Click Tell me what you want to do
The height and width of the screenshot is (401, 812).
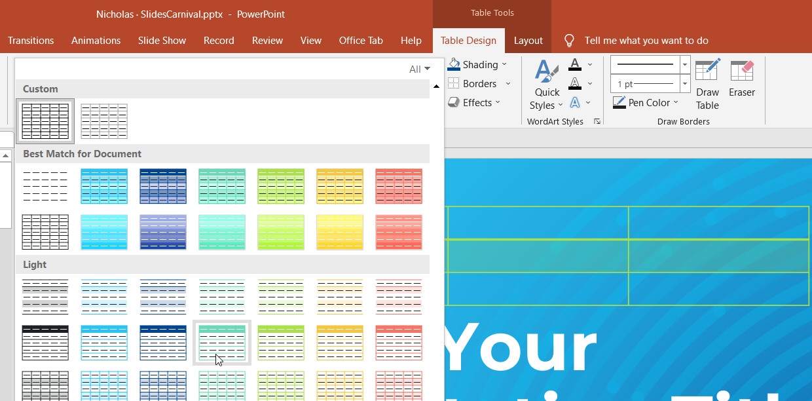coord(646,40)
